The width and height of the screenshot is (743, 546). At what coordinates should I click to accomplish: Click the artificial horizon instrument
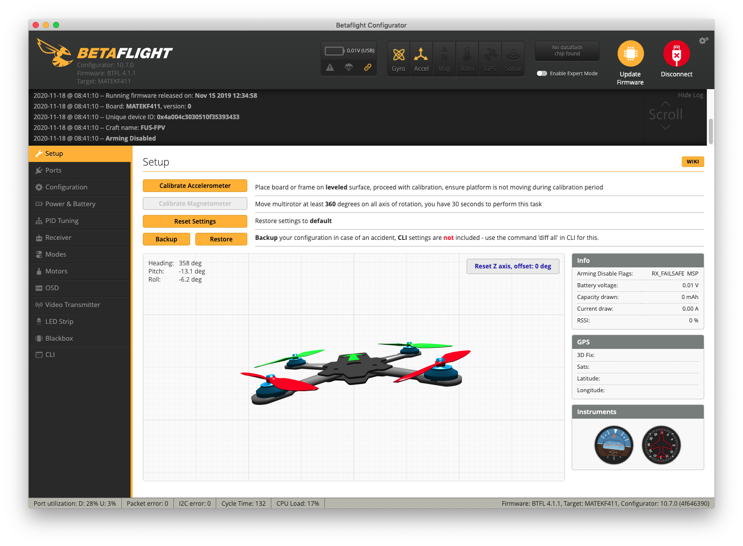614,445
